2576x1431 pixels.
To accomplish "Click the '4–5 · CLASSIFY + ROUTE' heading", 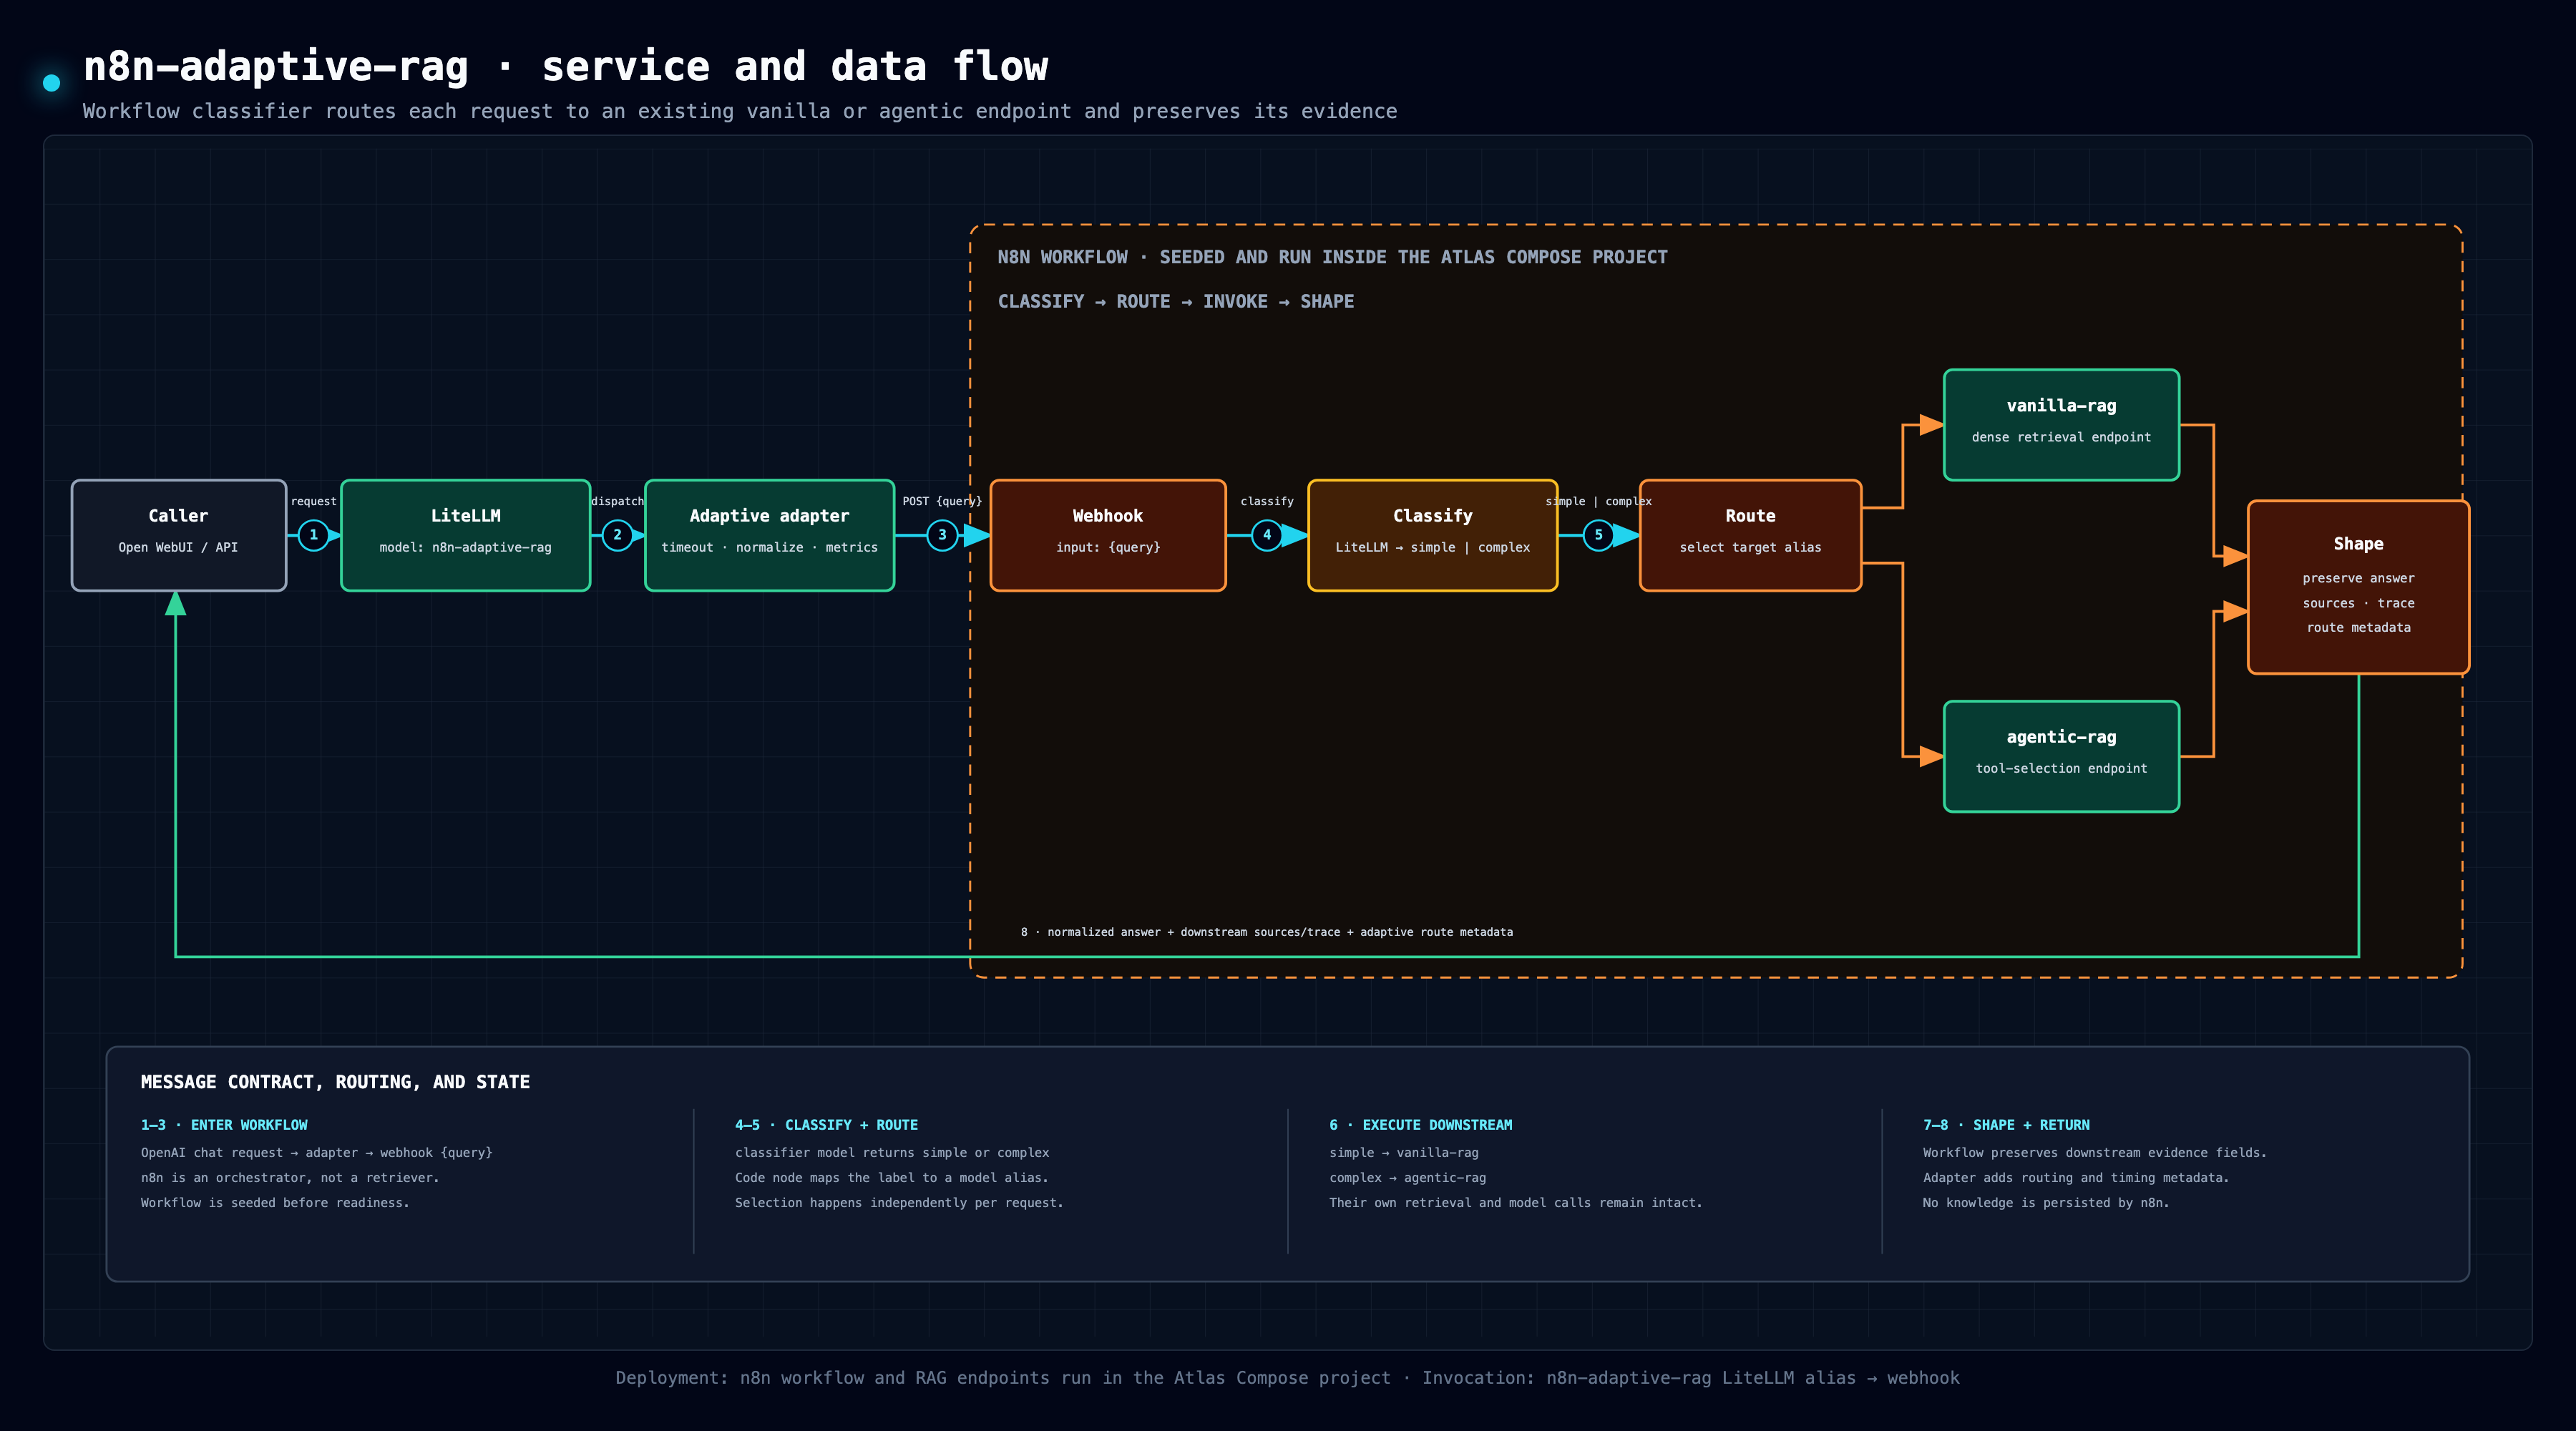I will pyautogui.click(x=826, y=1125).
